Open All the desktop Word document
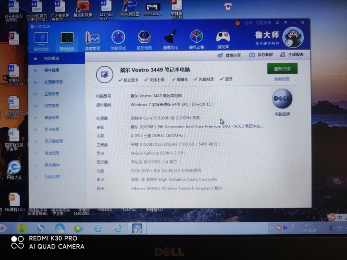347x260 pixels. [106, 10]
